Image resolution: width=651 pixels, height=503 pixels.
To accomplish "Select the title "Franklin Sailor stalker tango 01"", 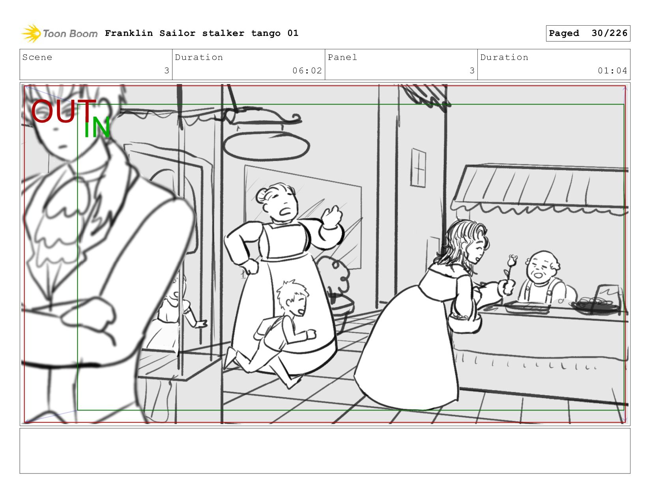I will tap(202, 33).
